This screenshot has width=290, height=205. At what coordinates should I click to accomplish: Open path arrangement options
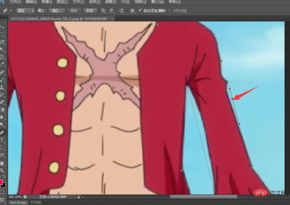coord(121,11)
